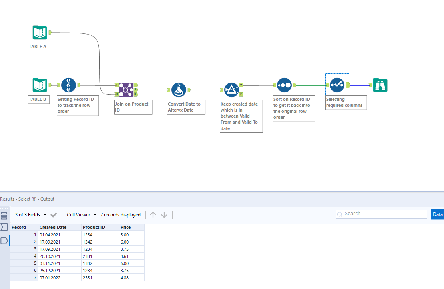Select the Filter tool for Valid dates
The width and height of the screenshot is (444, 289).
pos(232,90)
